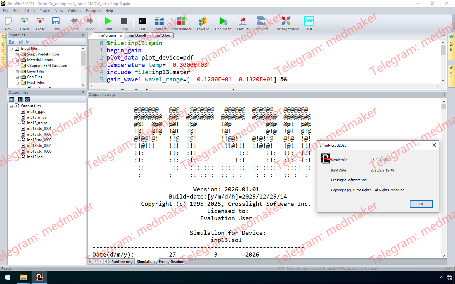Click OK in the SimuPics3d dialog
455x284 pixels.
click(x=421, y=204)
